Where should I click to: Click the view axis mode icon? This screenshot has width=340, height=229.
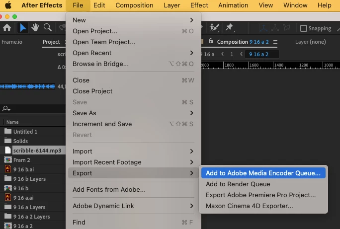[287, 28]
